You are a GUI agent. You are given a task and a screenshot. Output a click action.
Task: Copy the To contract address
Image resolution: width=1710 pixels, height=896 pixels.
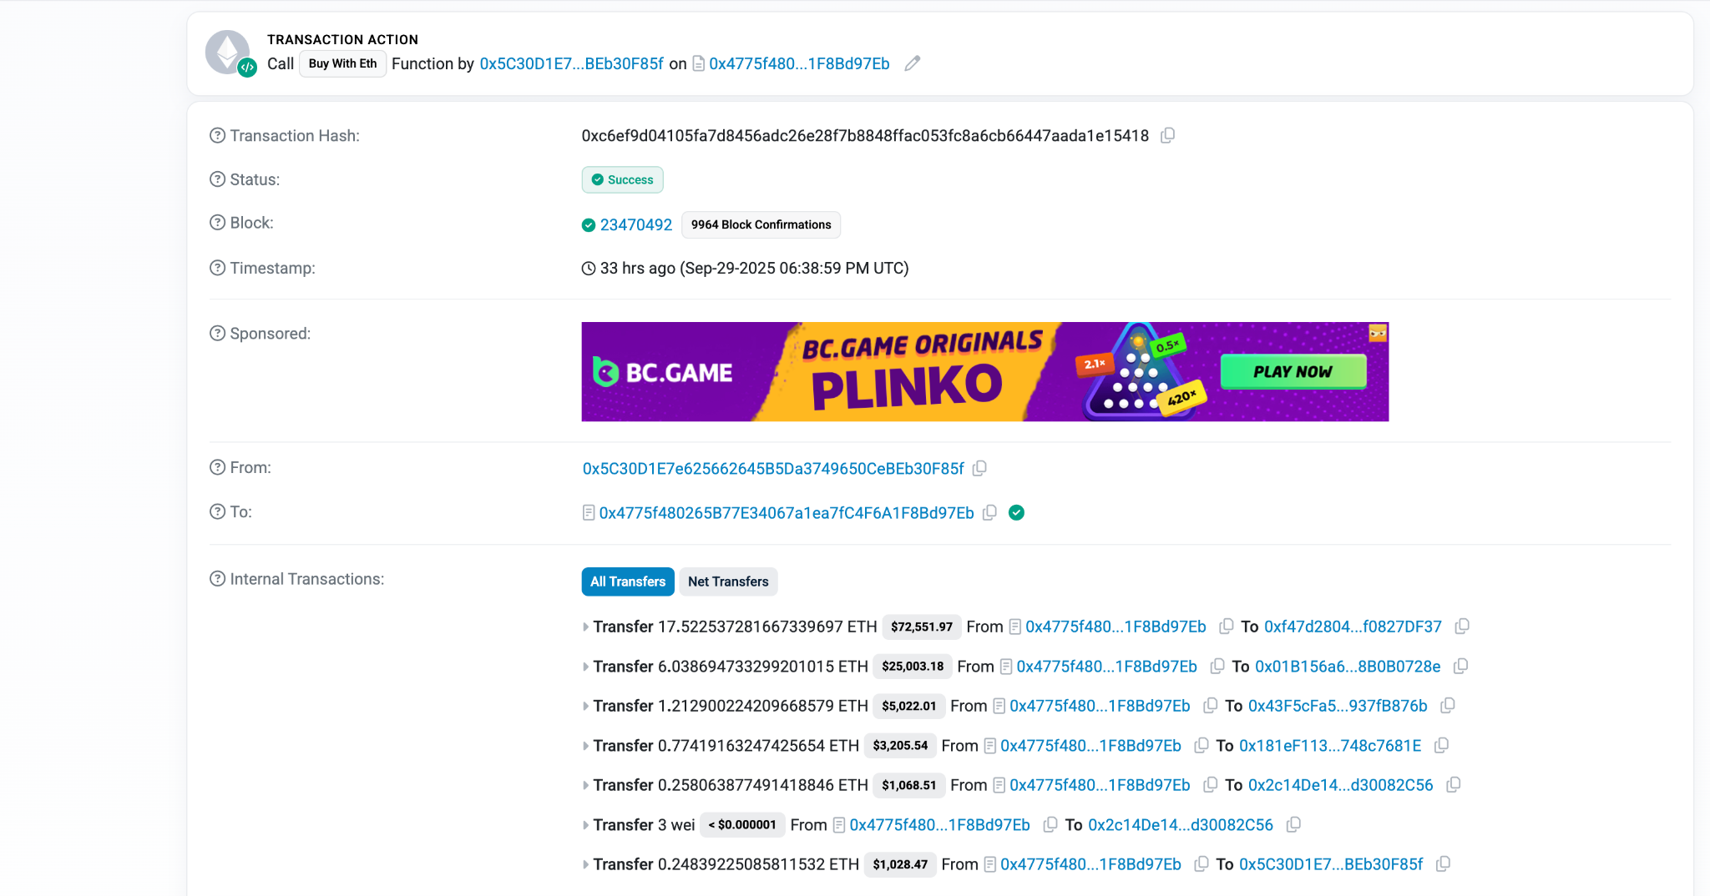pyautogui.click(x=989, y=512)
